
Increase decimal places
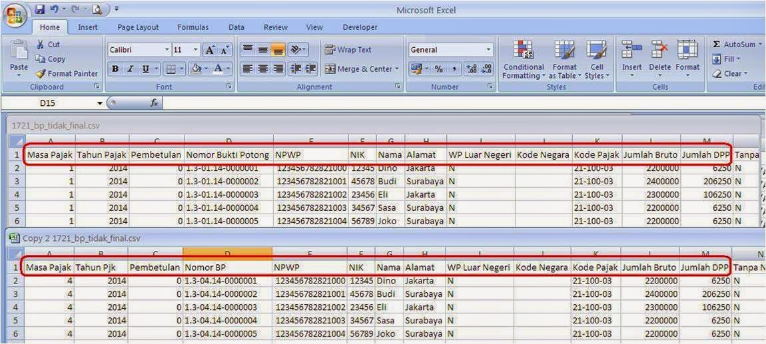point(472,69)
